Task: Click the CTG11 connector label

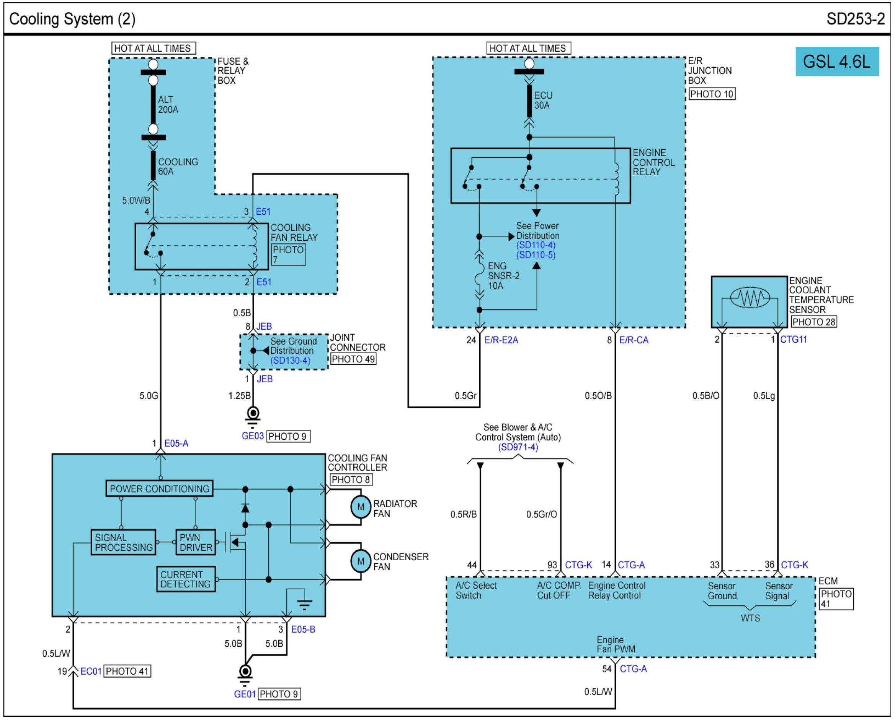Action: pos(793,339)
